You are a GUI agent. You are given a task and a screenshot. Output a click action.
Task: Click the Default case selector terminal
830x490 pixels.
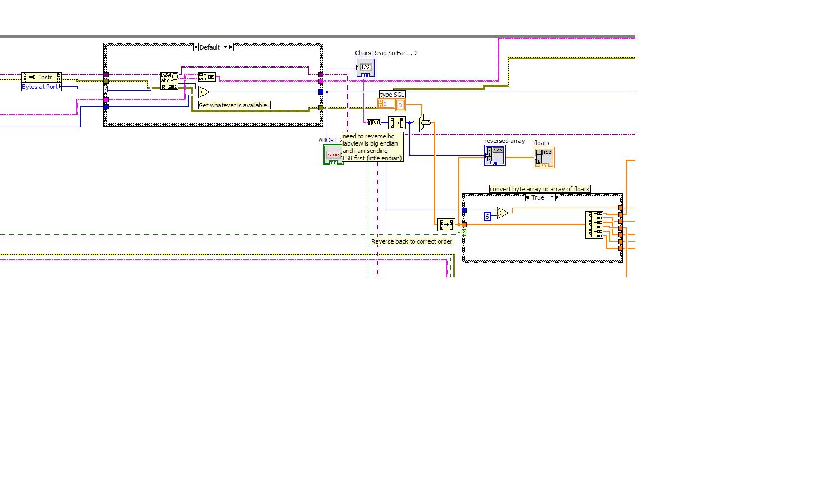[x=106, y=88]
